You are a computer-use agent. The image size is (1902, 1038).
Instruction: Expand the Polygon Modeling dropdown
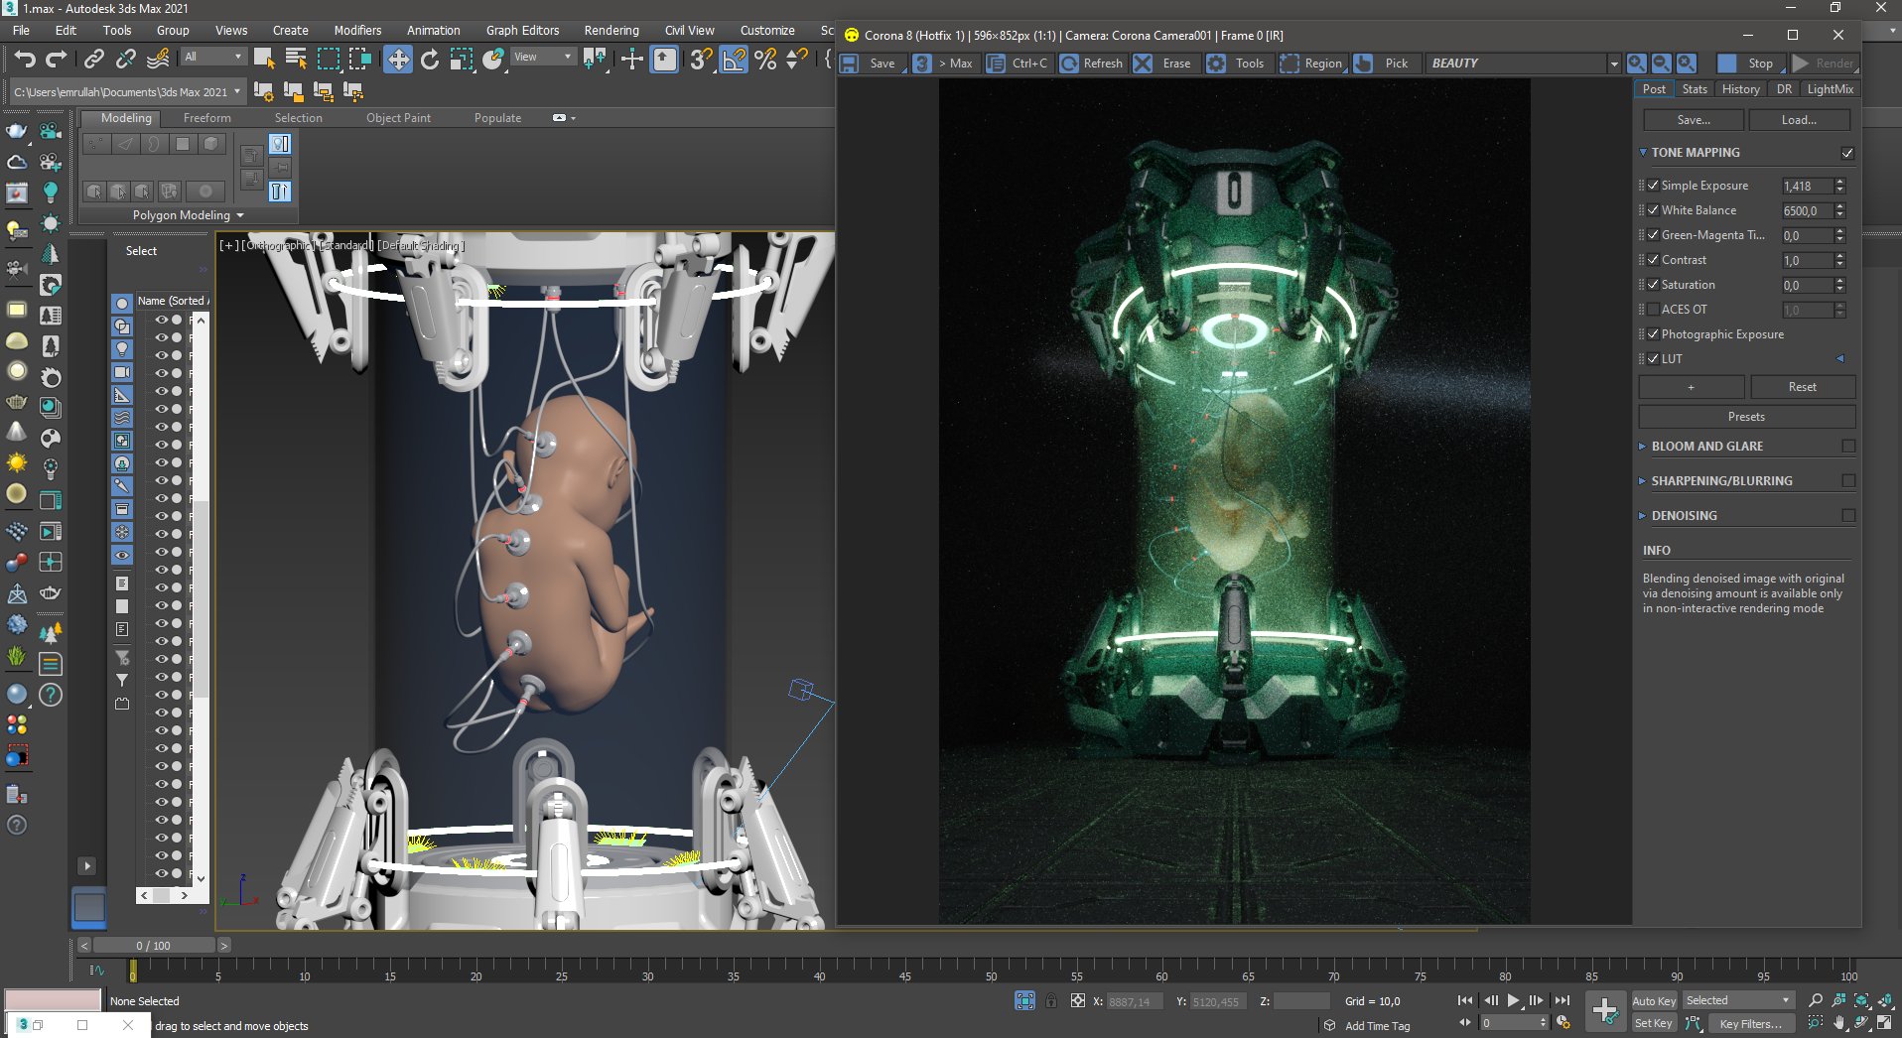pyautogui.click(x=188, y=215)
